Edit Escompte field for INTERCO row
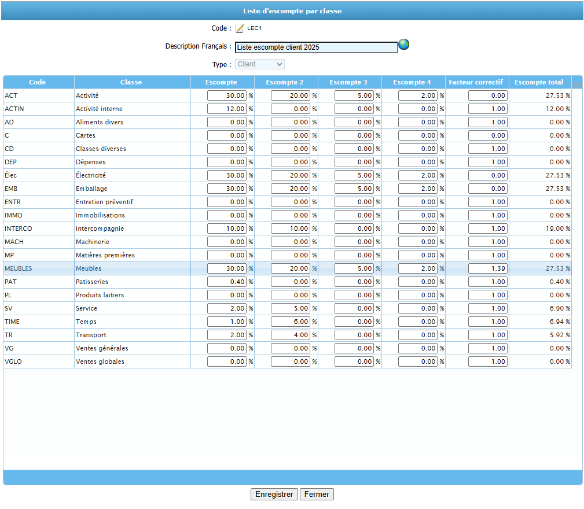Image resolution: width=584 pixels, height=509 pixels. tap(227, 229)
